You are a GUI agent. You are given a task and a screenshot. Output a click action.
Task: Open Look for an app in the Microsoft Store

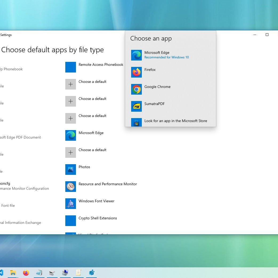coord(176,121)
